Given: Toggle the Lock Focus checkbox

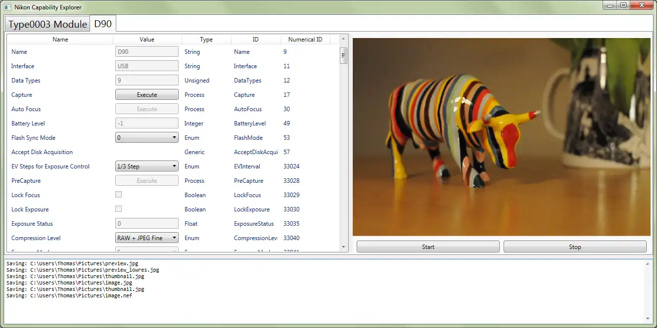Looking at the screenshot, I should (x=119, y=195).
